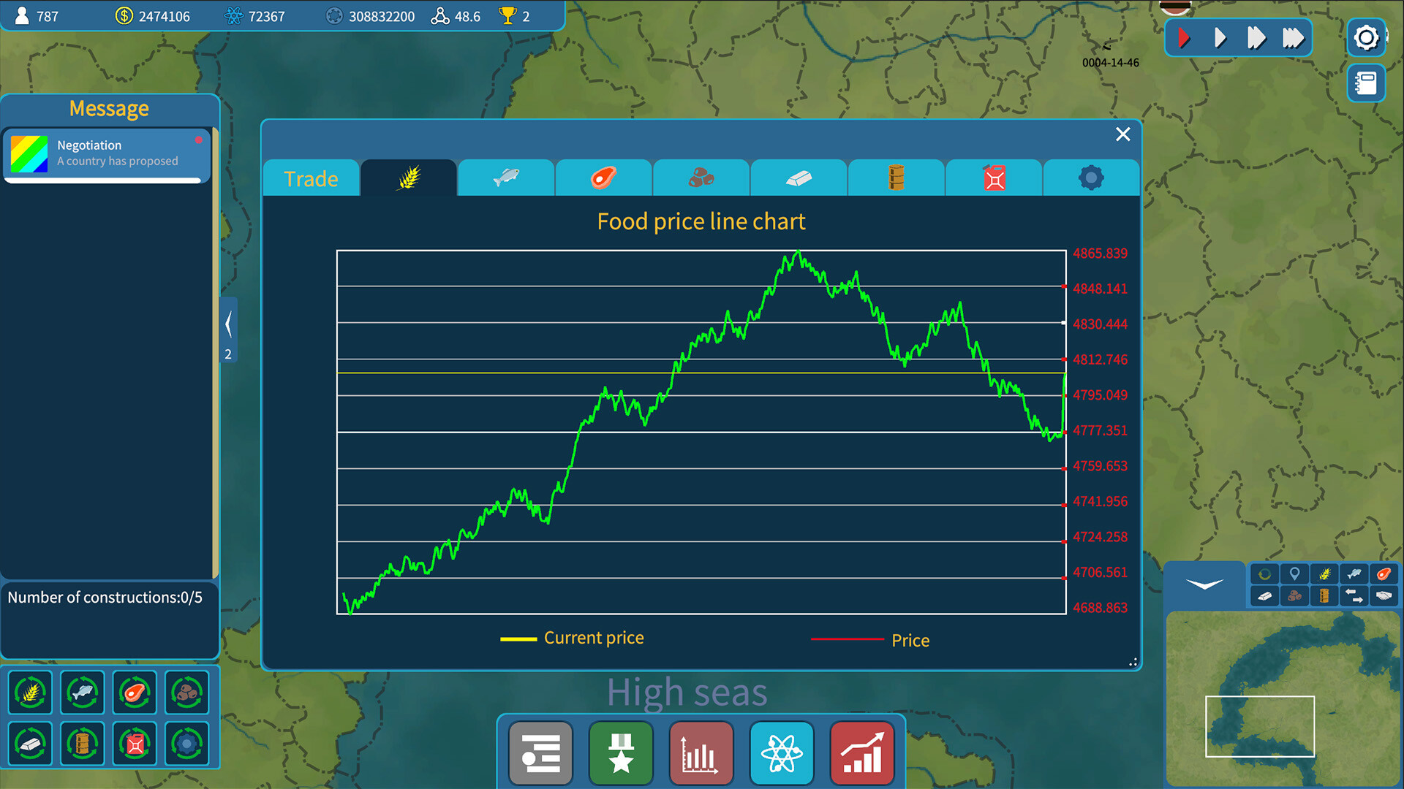Open the fish price chart tab

click(506, 178)
